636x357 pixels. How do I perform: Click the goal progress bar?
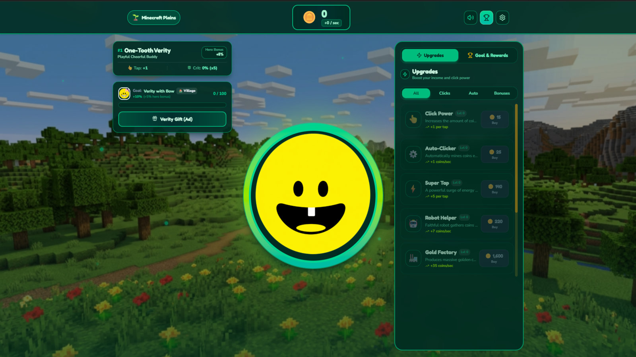(x=172, y=105)
